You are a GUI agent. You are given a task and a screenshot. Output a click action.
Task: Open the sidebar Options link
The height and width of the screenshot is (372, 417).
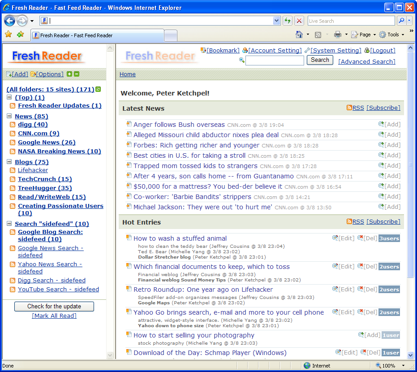click(x=49, y=74)
